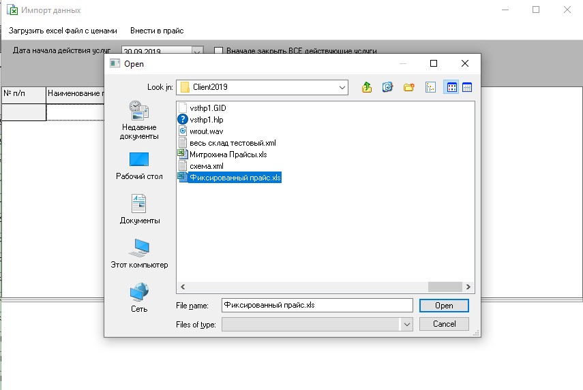This screenshot has width=583, height=390.
Task: Open Сеть network location
Action: tap(139, 297)
